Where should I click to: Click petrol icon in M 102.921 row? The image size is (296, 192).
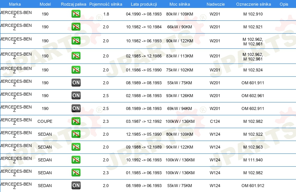pos(76,27)
